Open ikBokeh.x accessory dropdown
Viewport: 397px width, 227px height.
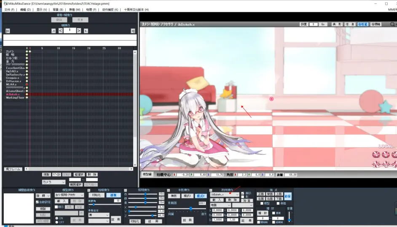[225, 195]
